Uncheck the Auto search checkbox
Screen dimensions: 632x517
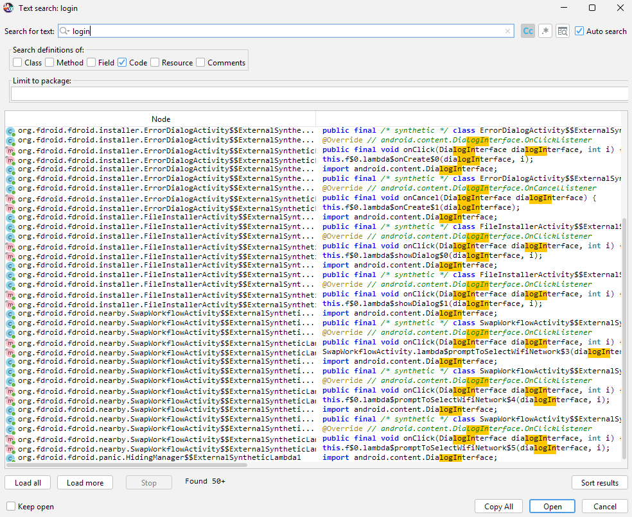coord(579,31)
